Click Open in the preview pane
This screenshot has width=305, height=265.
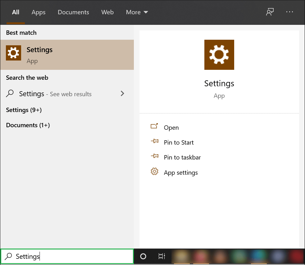(171, 128)
